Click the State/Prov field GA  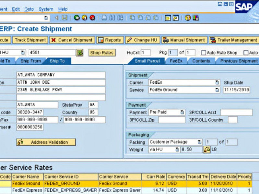coord(93,105)
